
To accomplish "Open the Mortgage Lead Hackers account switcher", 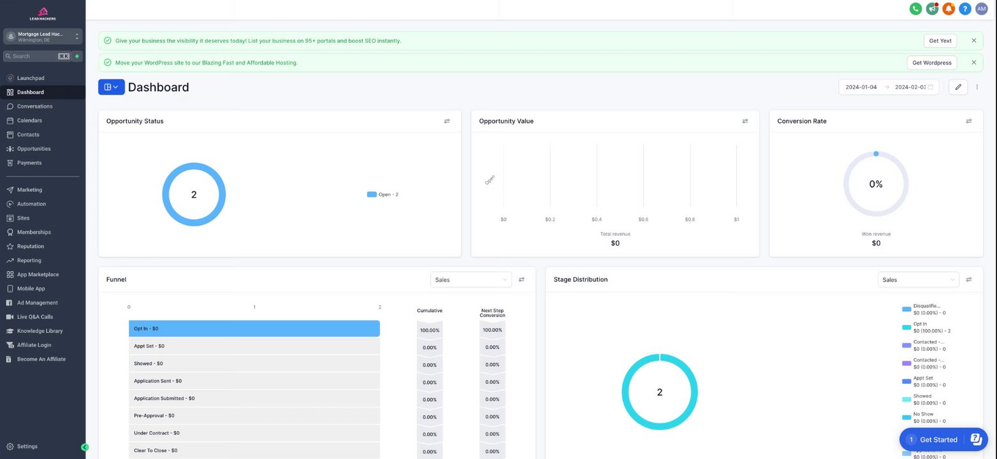I will (43, 37).
